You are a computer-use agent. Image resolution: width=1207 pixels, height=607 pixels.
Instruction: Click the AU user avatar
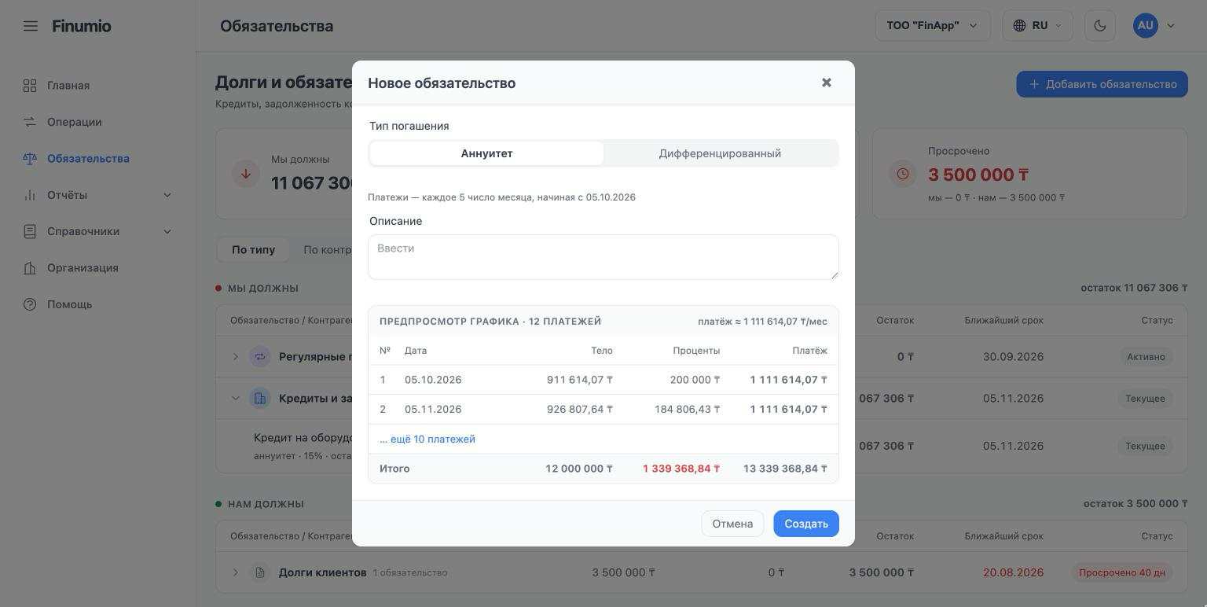1146,26
